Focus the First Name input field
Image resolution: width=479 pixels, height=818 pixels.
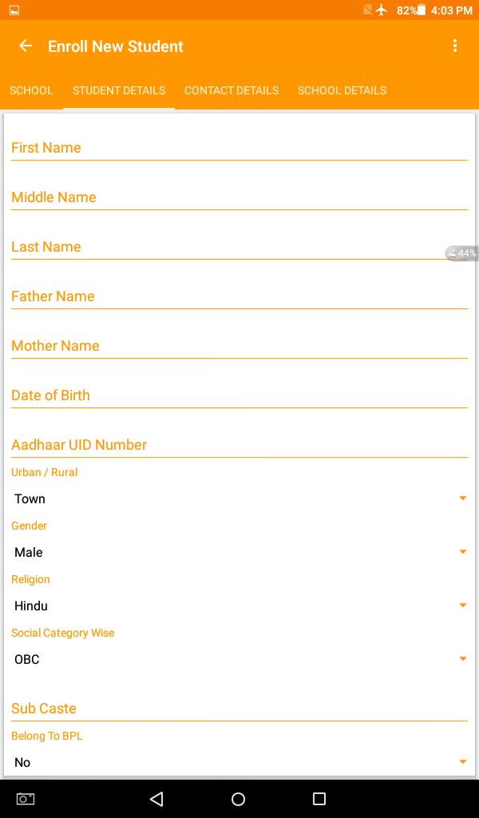click(239, 148)
